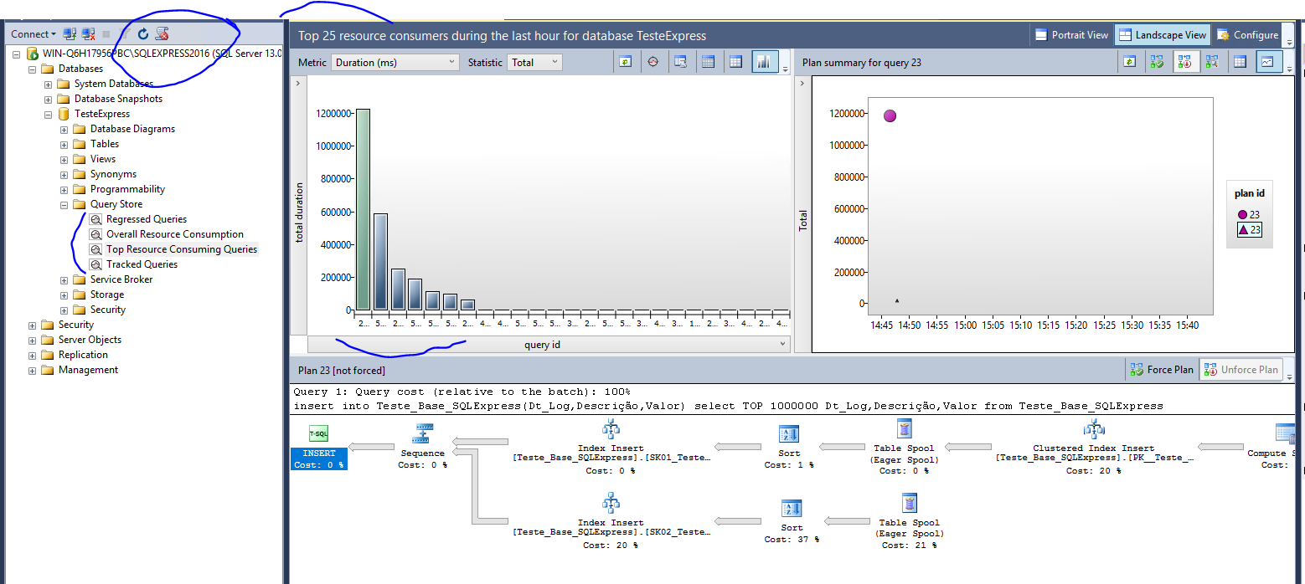The height and width of the screenshot is (584, 1305).
Task: Open the Statistic dropdown set to Total
Action: (x=534, y=62)
